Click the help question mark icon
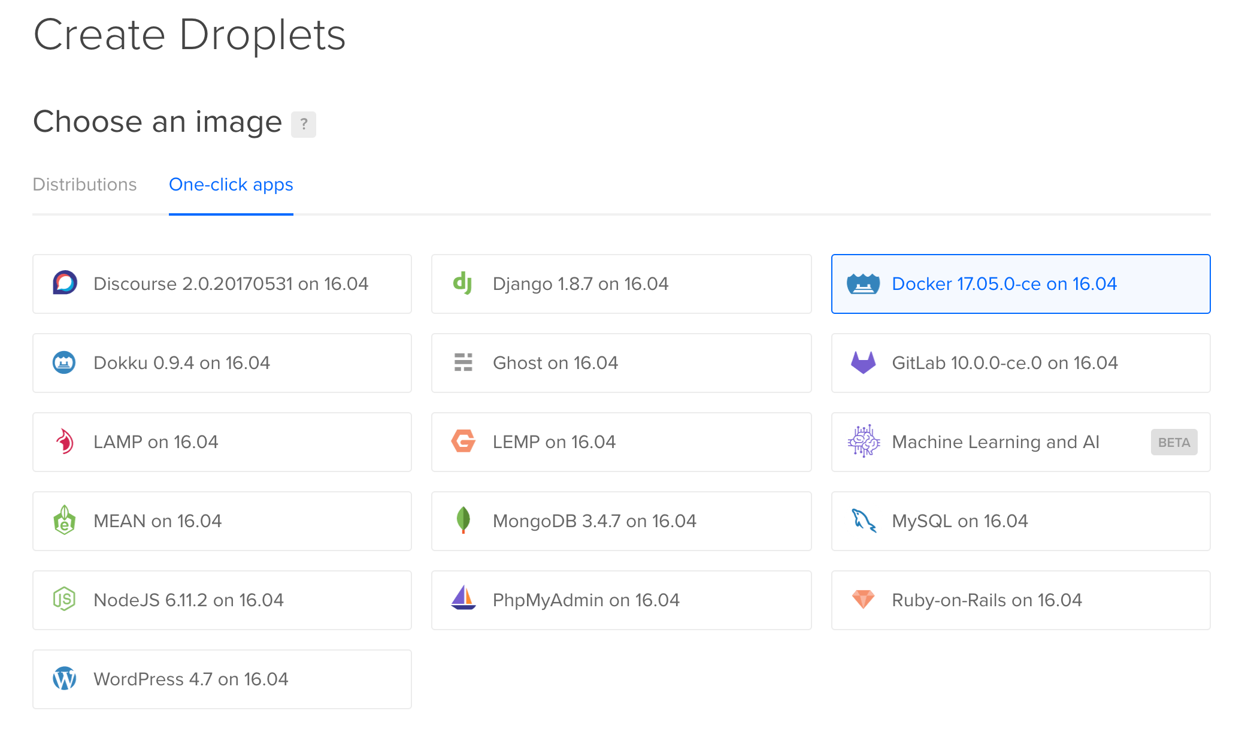The image size is (1260, 750). tap(304, 124)
